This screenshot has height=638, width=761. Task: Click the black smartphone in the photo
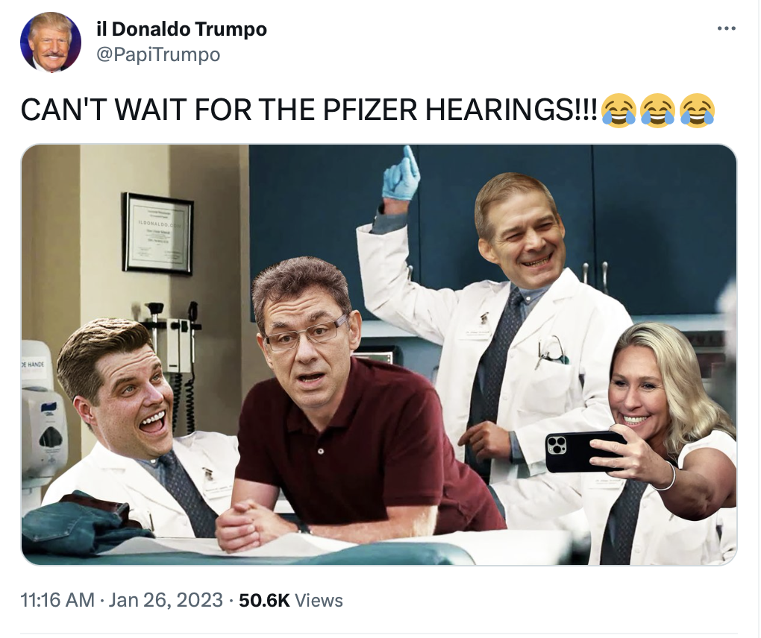[x=584, y=452]
